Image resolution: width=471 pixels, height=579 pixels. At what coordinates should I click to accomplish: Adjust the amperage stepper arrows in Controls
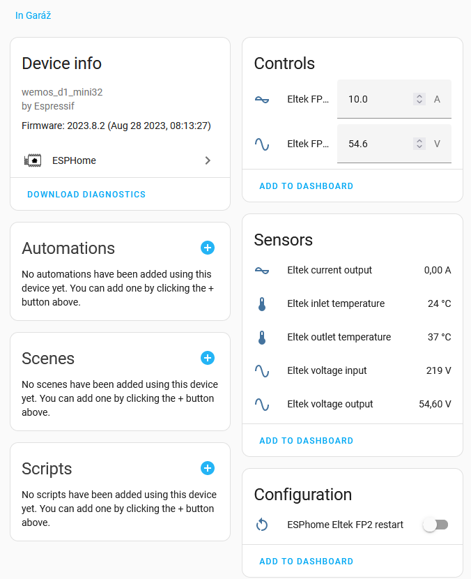click(419, 99)
